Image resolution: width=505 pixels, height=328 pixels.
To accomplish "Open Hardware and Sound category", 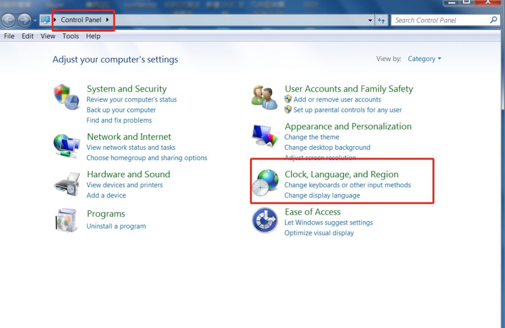I will (x=129, y=174).
